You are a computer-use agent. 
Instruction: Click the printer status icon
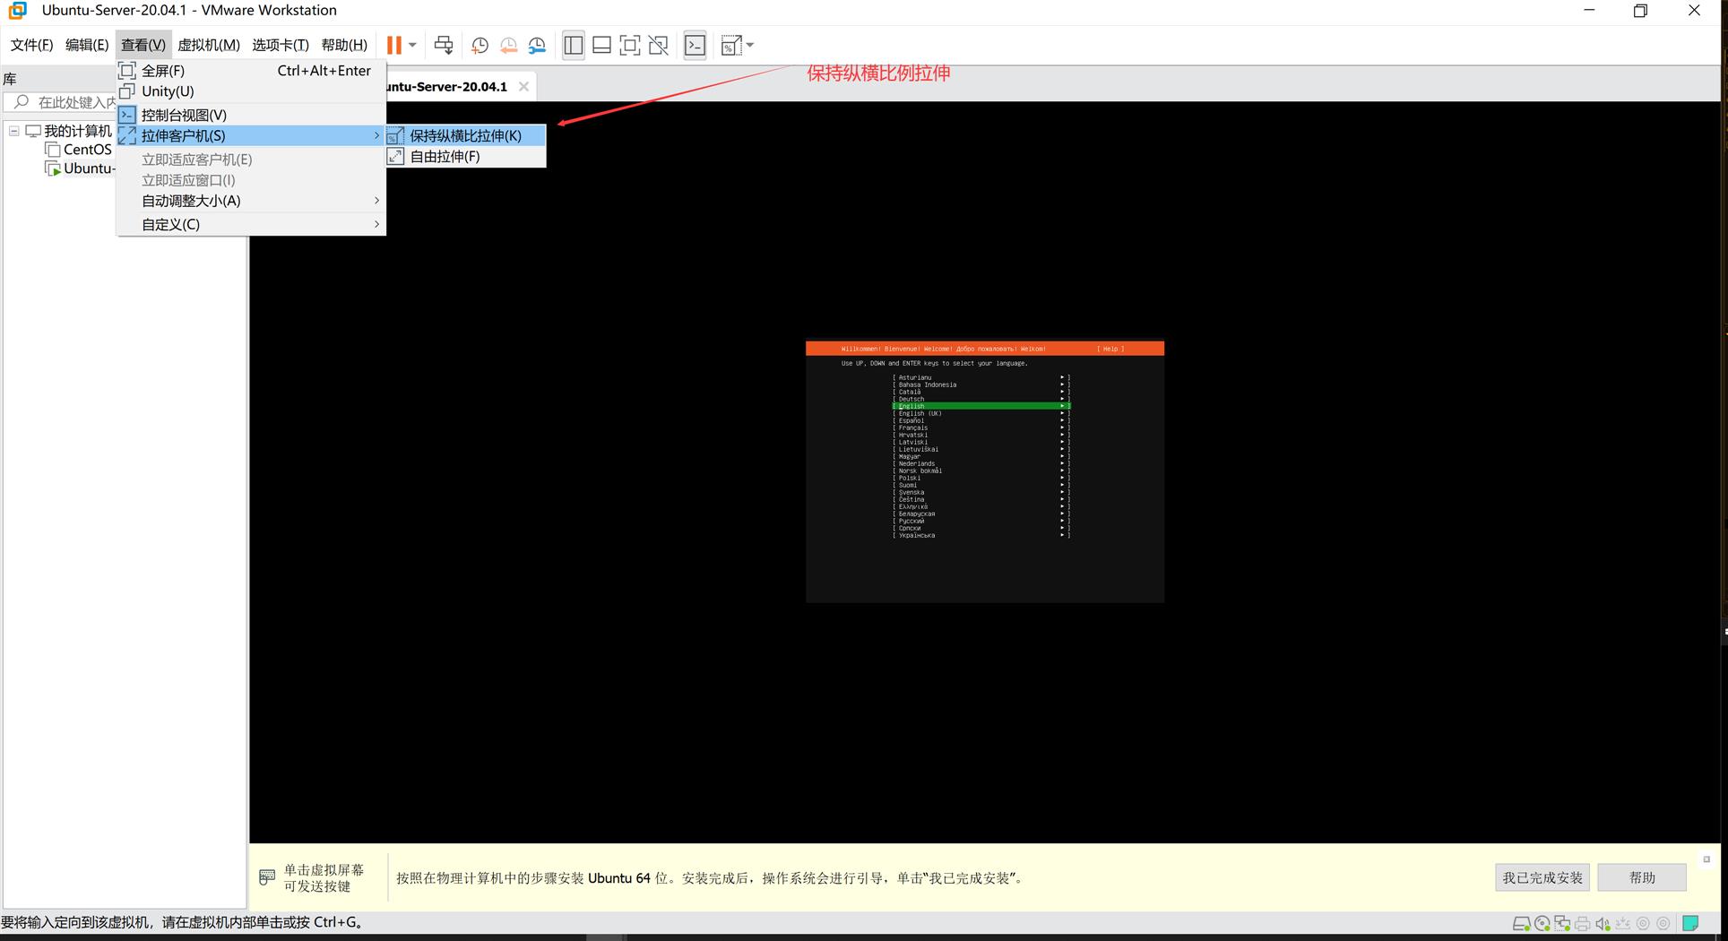point(1583,924)
